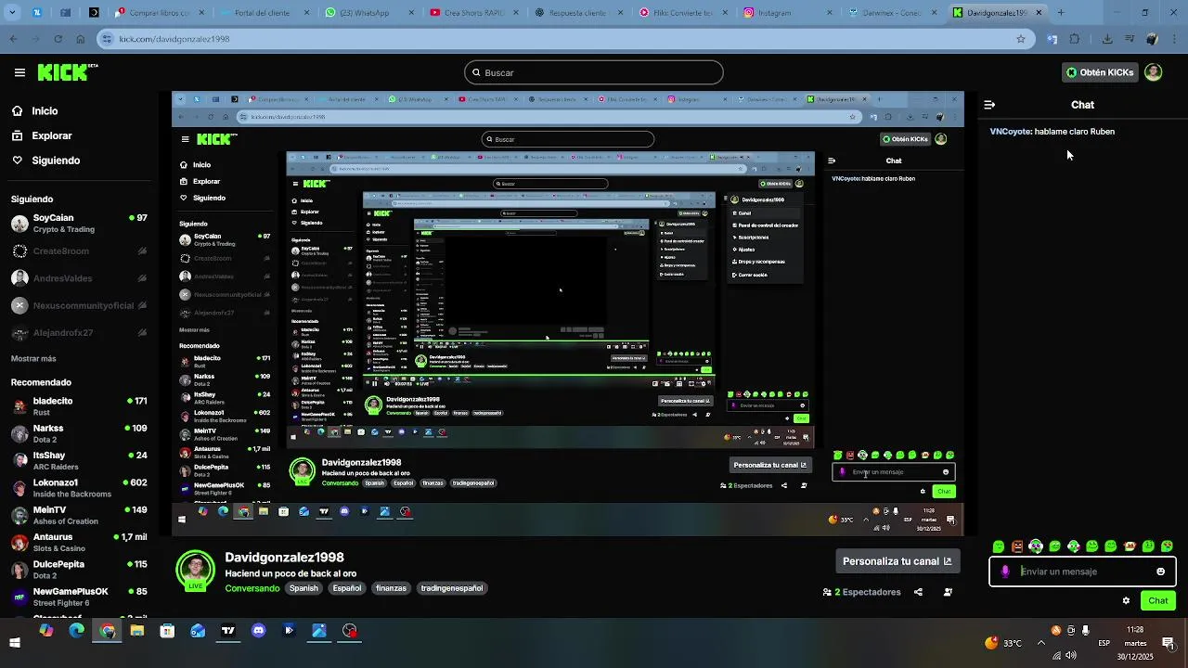This screenshot has height=668, width=1188.
Task: Open NewGamePlusOK channel in recommended list
Action: (x=78, y=597)
